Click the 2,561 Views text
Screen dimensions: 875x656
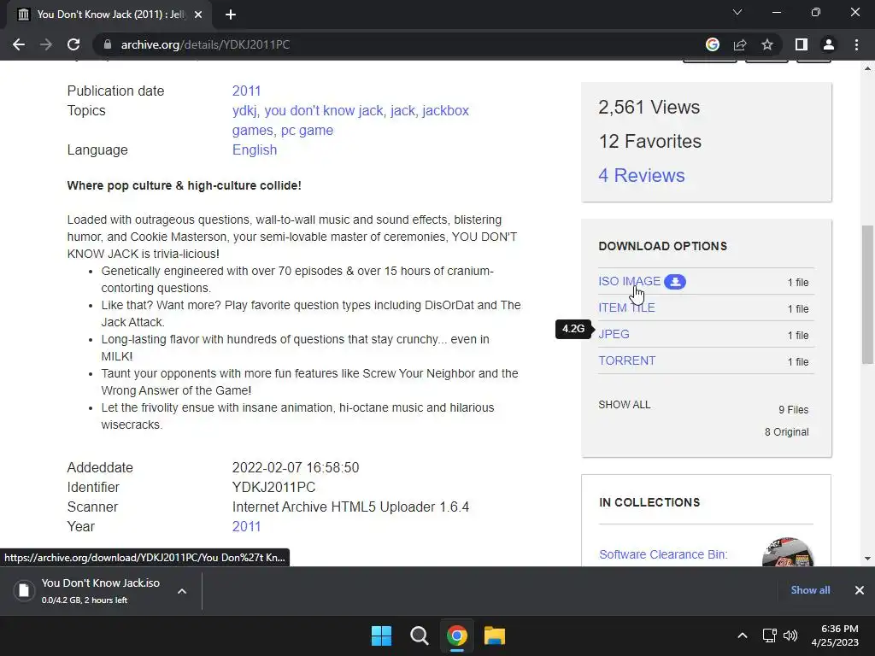[x=649, y=107]
